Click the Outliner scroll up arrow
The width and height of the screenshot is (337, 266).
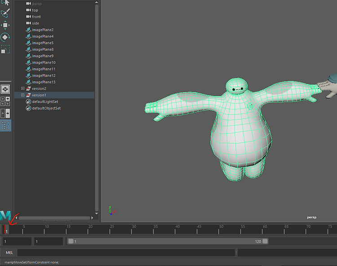pyautogui.click(x=97, y=2)
